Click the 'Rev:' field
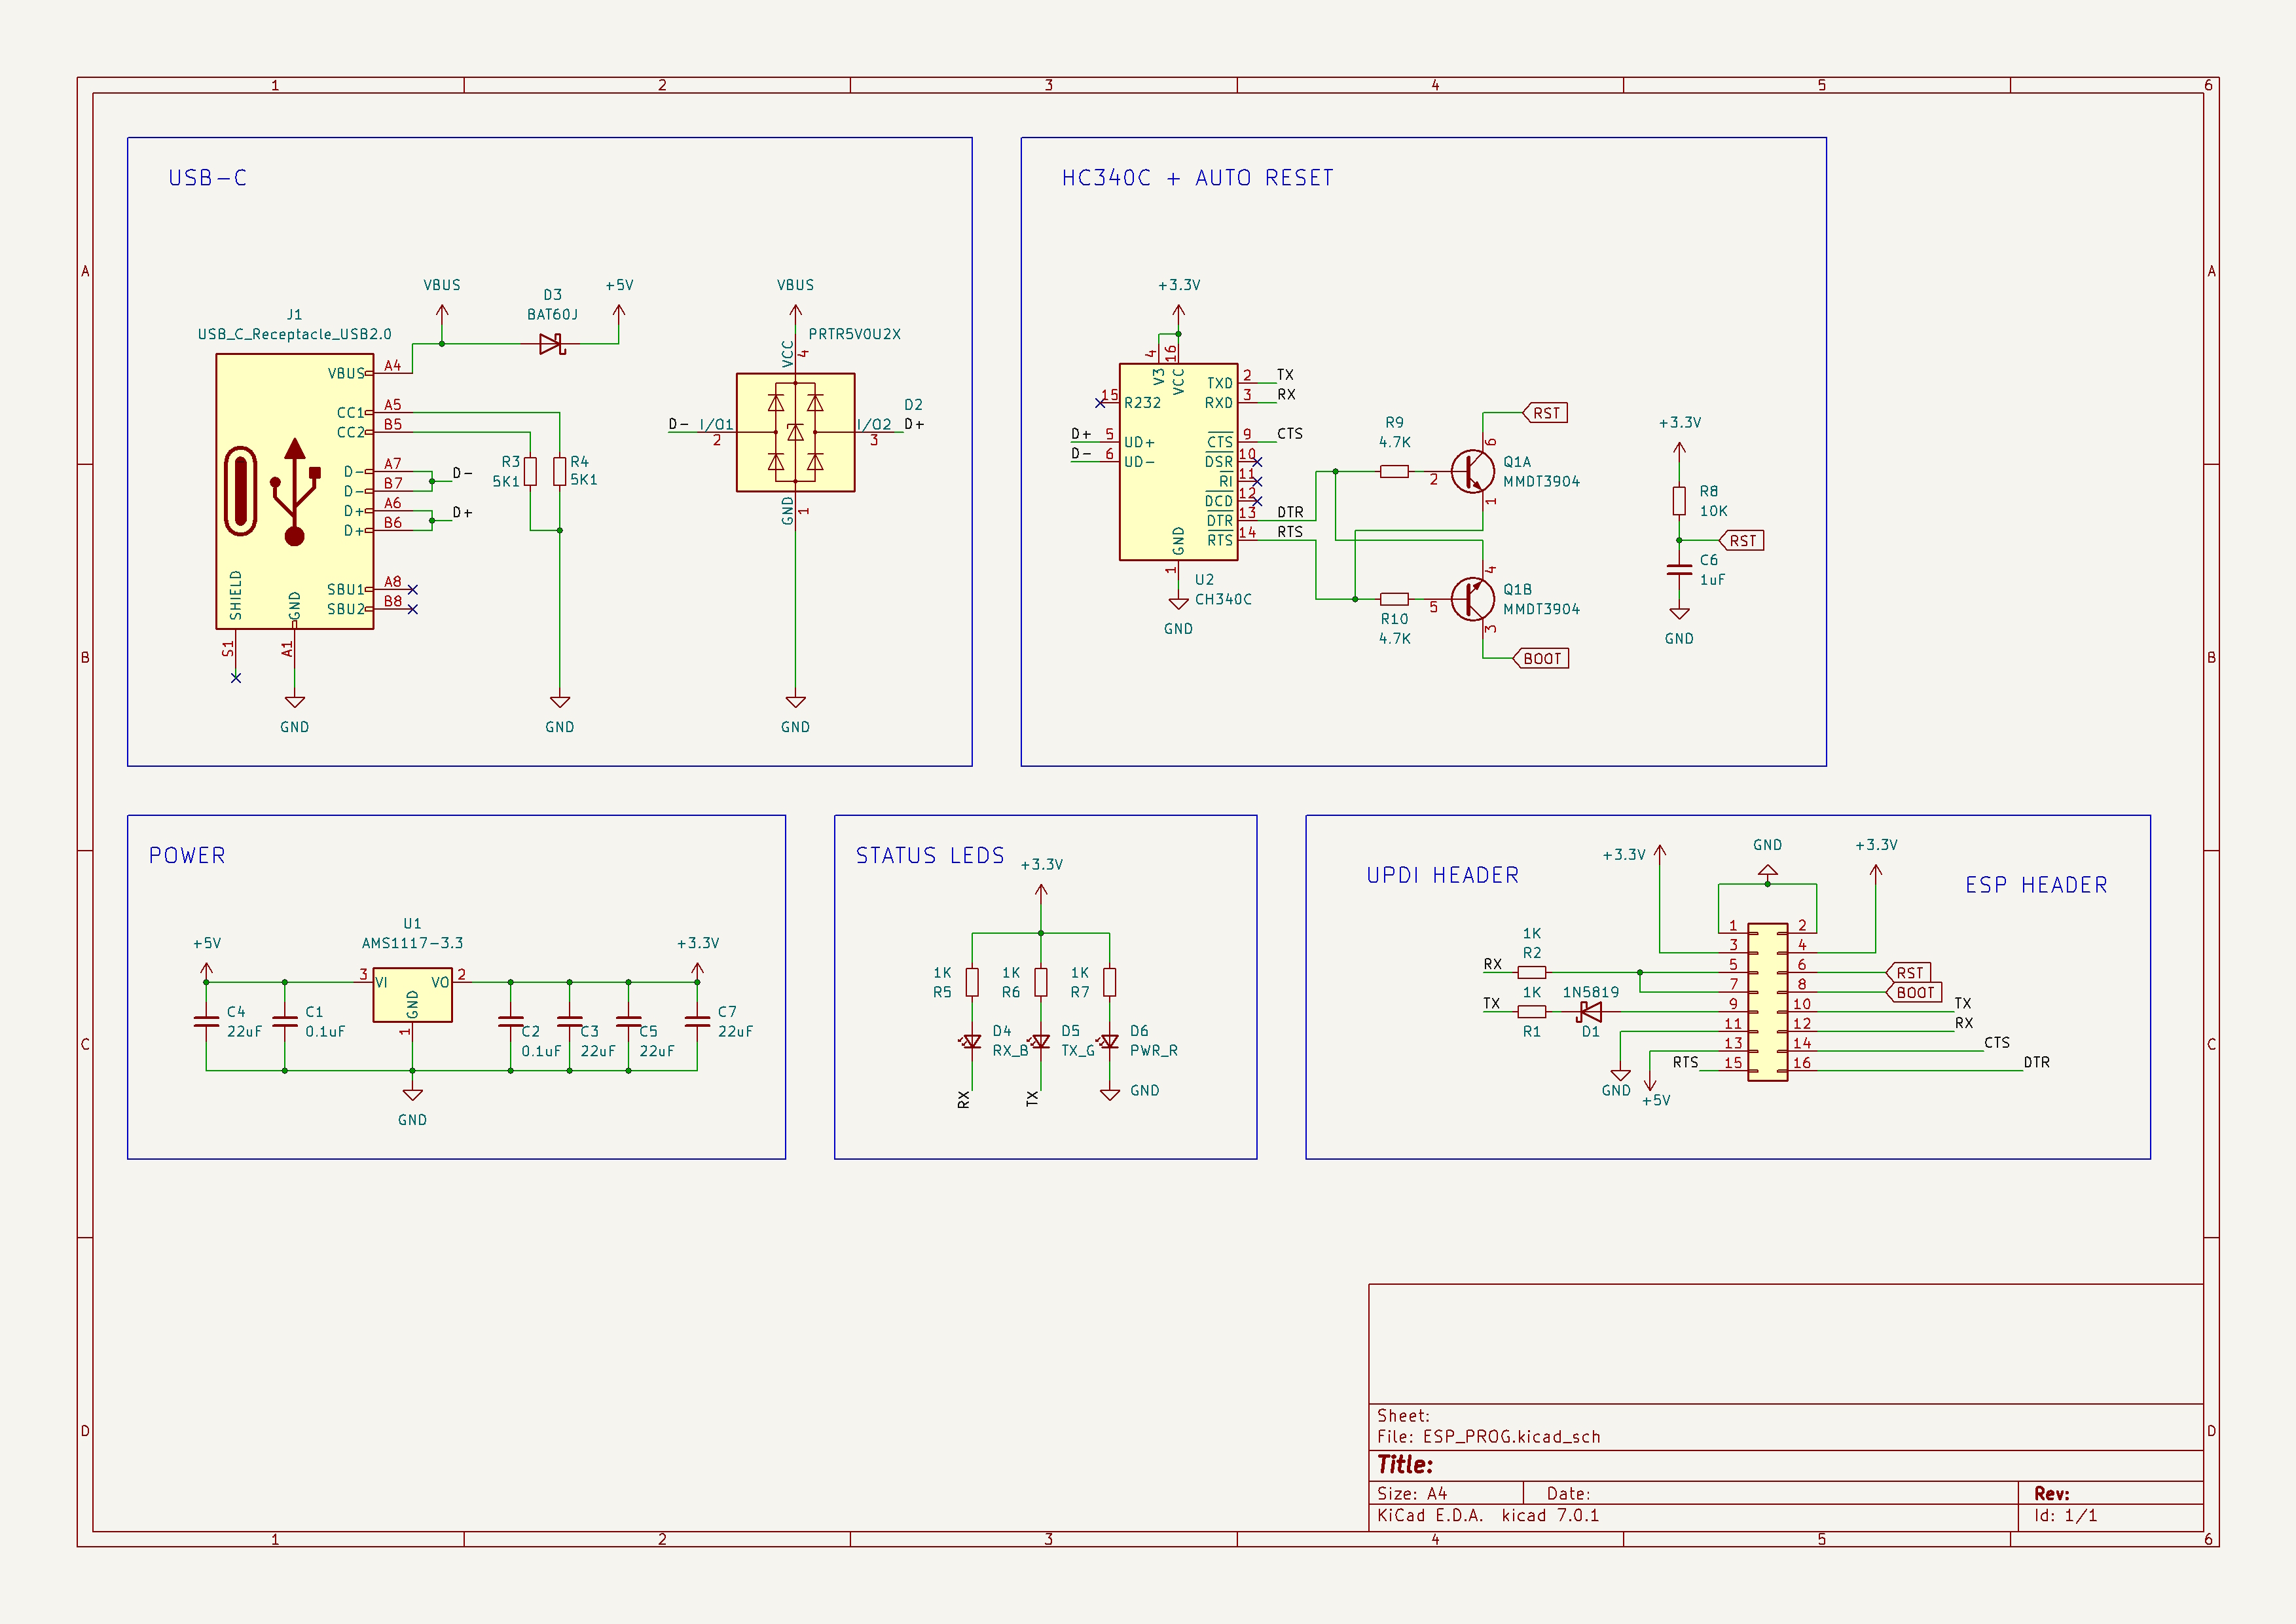 coord(2051,1494)
